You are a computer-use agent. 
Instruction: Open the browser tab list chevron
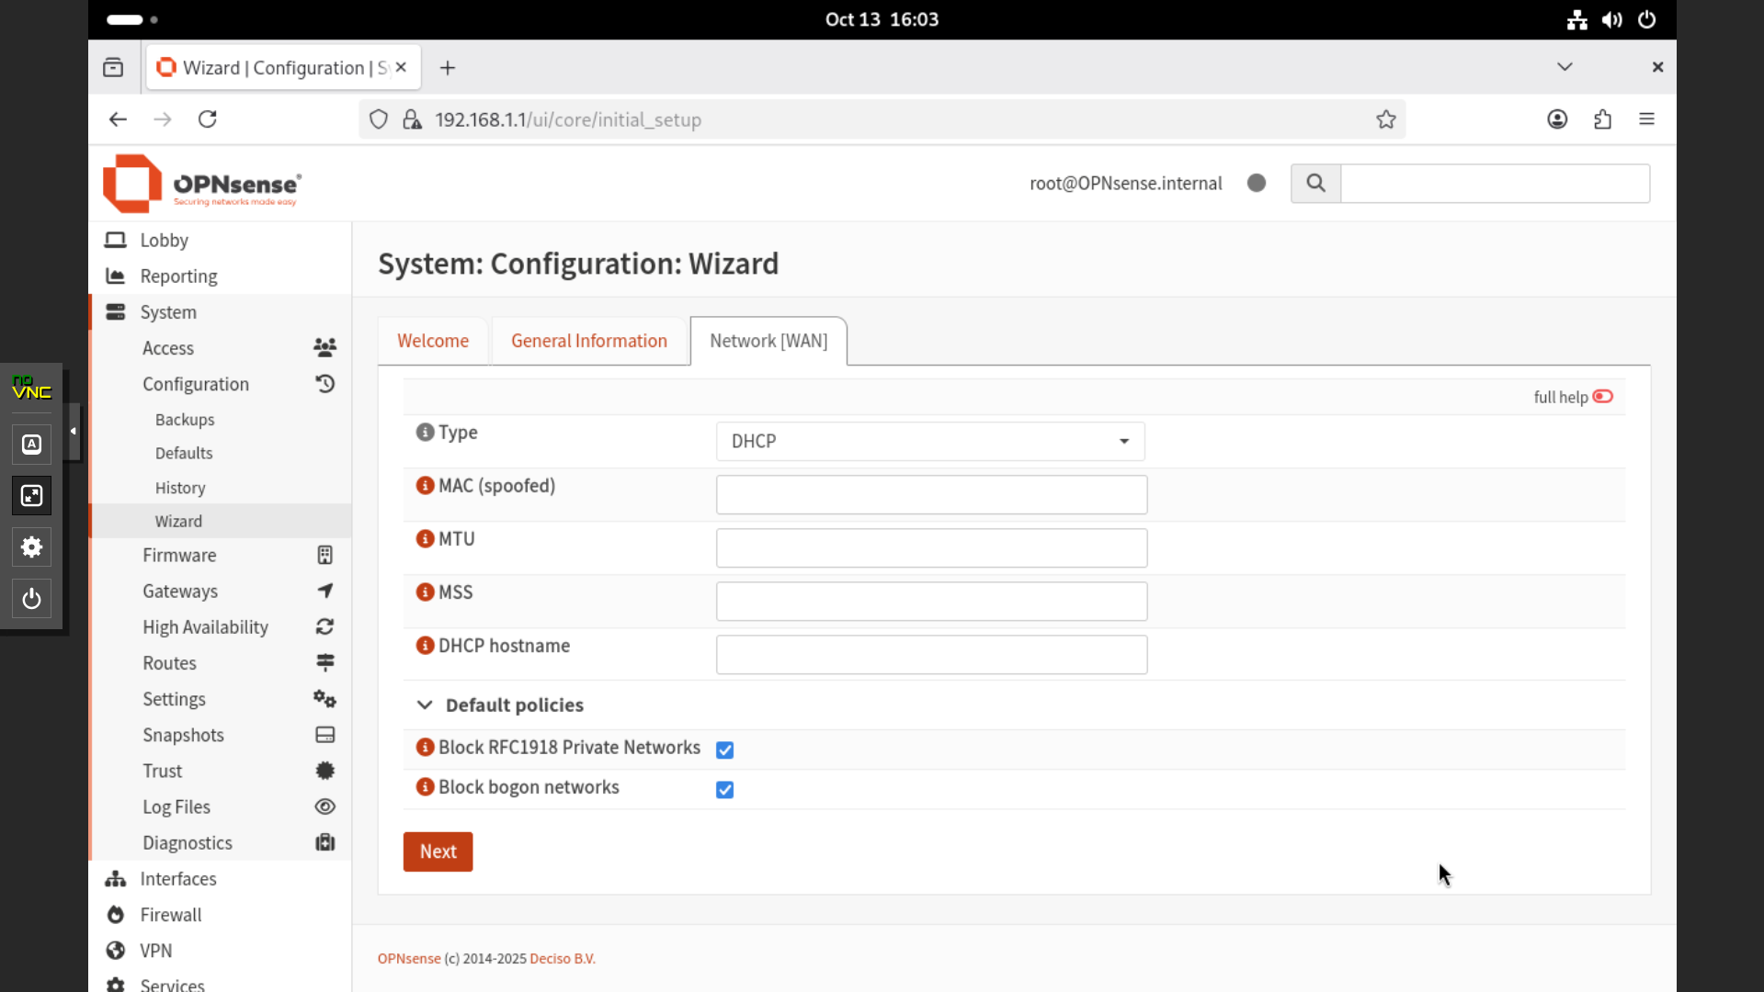(1565, 67)
